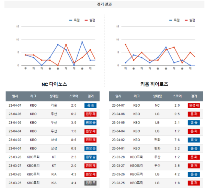The image size is (206, 193).
Task: Toggle 실점 legend in 키움 히어로즈 chart
Action: (190, 20)
